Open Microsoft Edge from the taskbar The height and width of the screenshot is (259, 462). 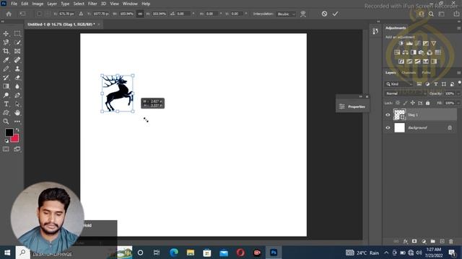point(174,253)
